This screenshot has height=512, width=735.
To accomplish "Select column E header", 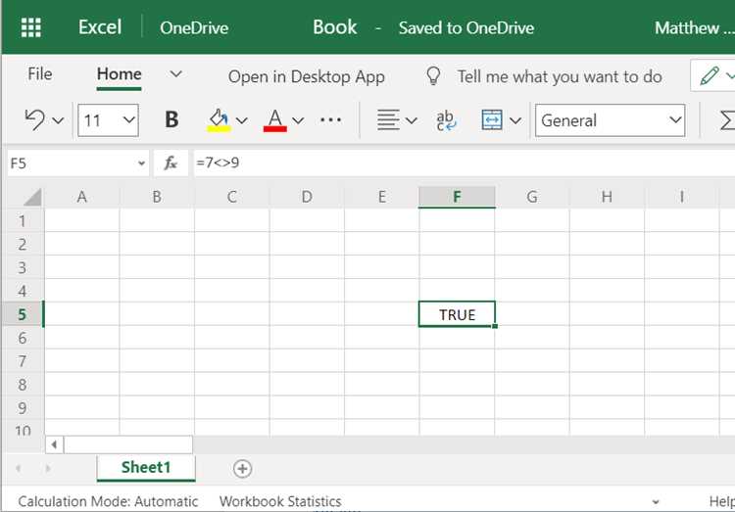I will (382, 197).
